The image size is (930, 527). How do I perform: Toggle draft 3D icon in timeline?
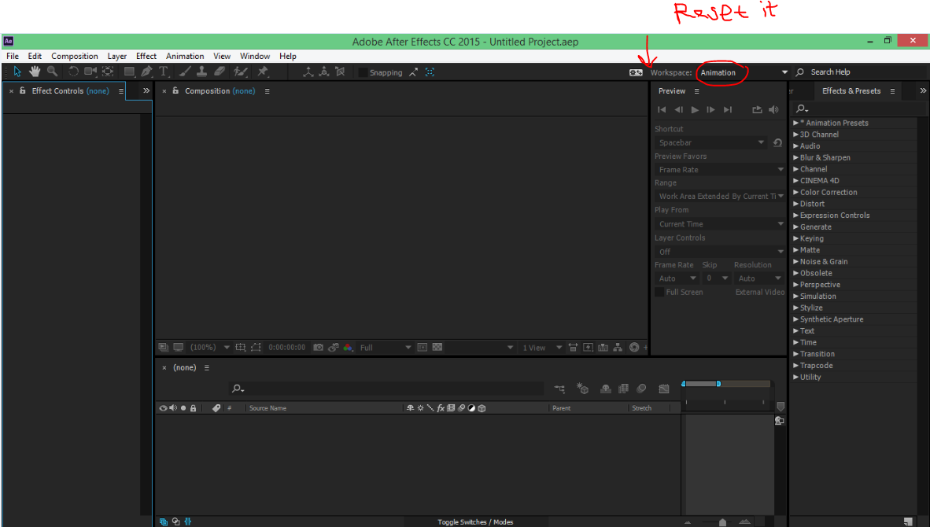click(582, 389)
